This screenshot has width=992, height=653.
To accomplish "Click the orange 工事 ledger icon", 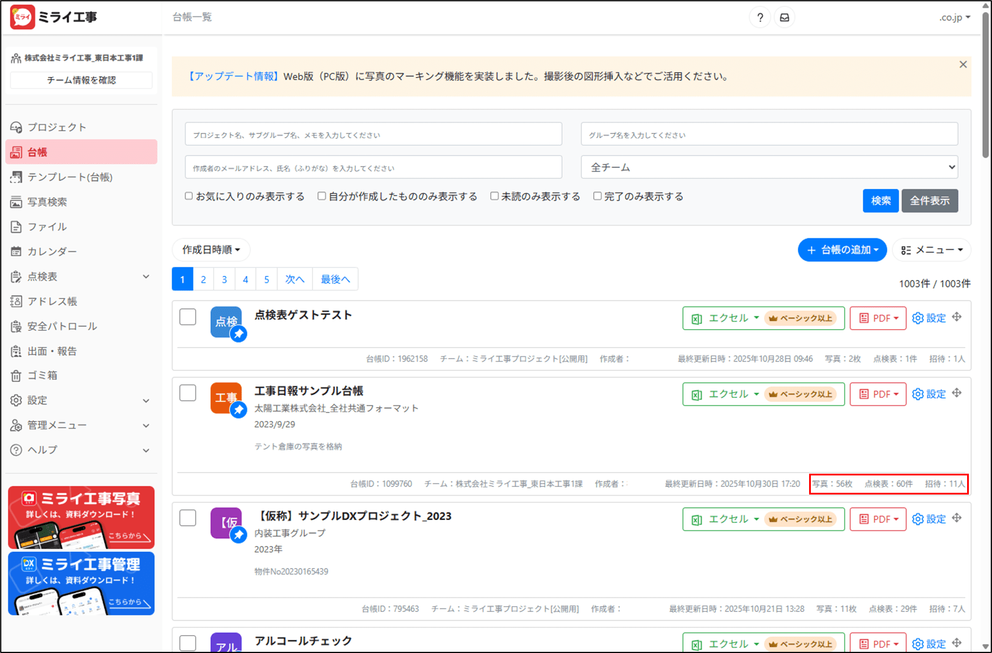I will (x=226, y=398).
